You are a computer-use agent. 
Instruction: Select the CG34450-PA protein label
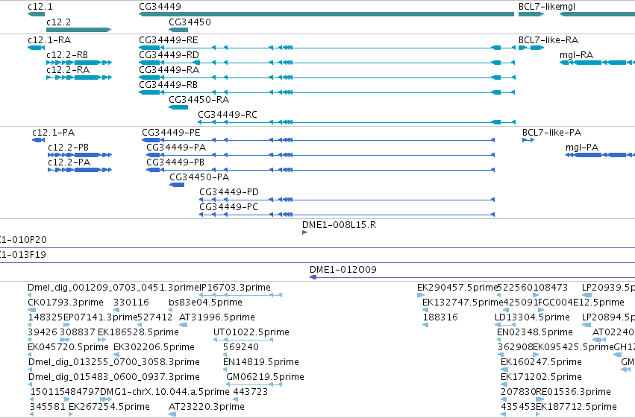pos(199,177)
